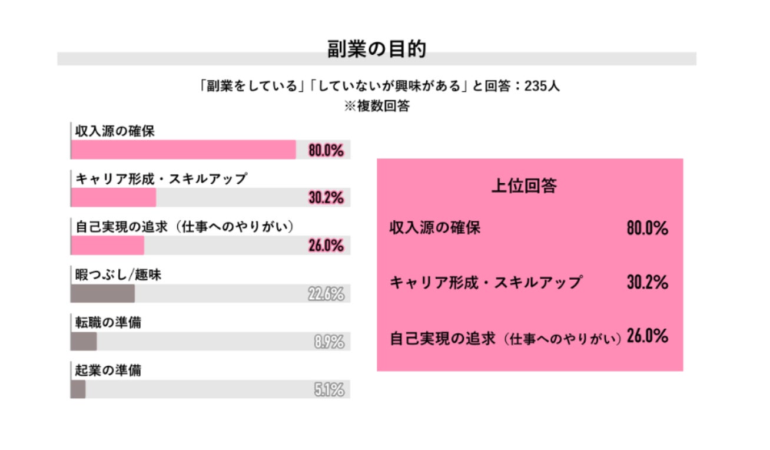Select the 22.6% value label
This screenshot has height=450, width=770.
(x=326, y=293)
